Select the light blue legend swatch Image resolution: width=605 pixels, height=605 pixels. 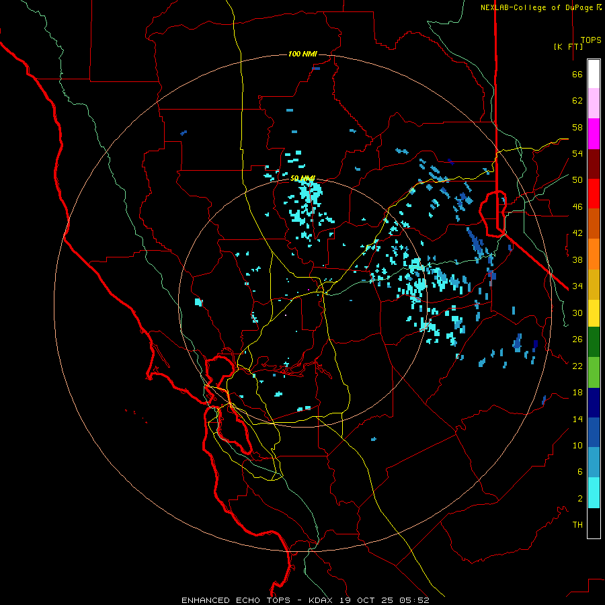tap(594, 462)
